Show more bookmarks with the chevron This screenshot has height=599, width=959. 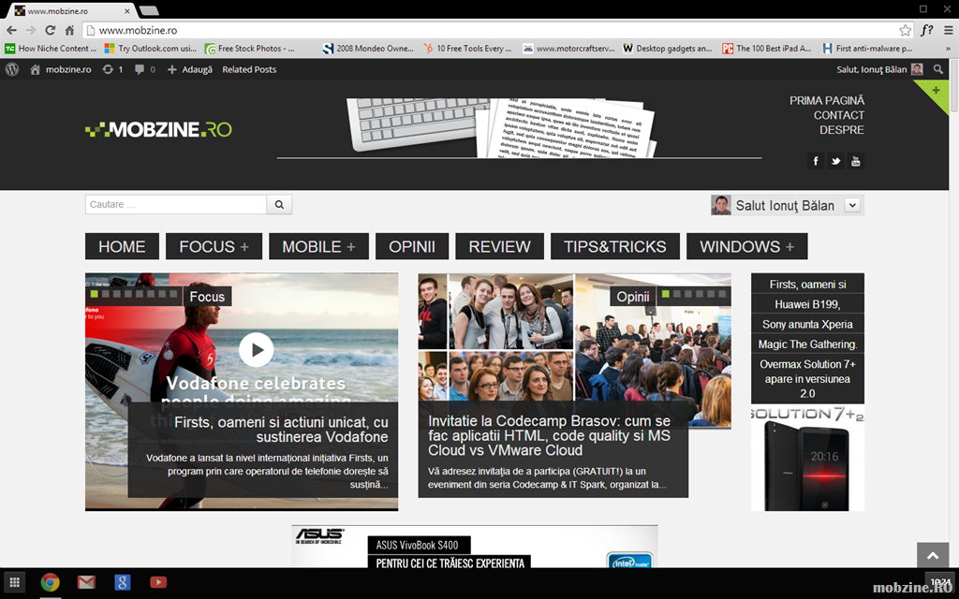[949, 49]
